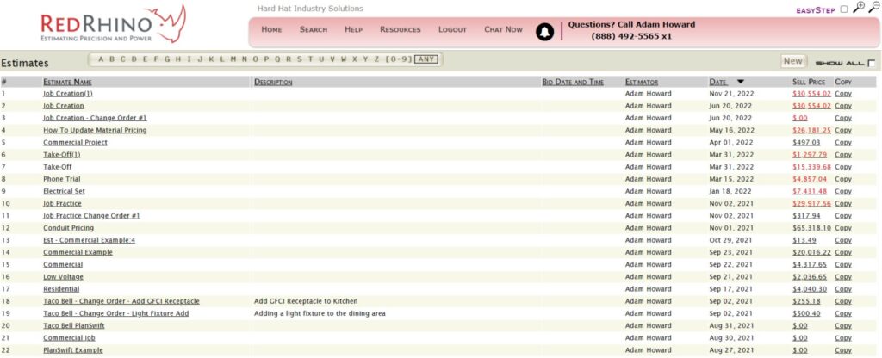The height and width of the screenshot is (358, 882).
Task: Copy the Commercial Project estimate
Action: (843, 142)
